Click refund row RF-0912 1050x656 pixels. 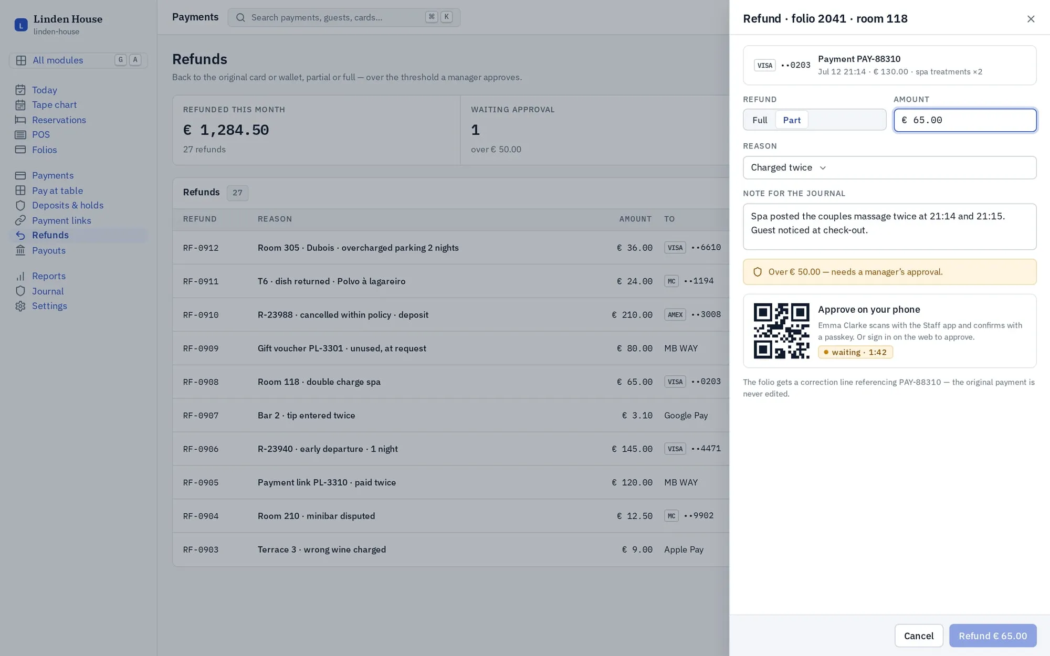point(451,248)
